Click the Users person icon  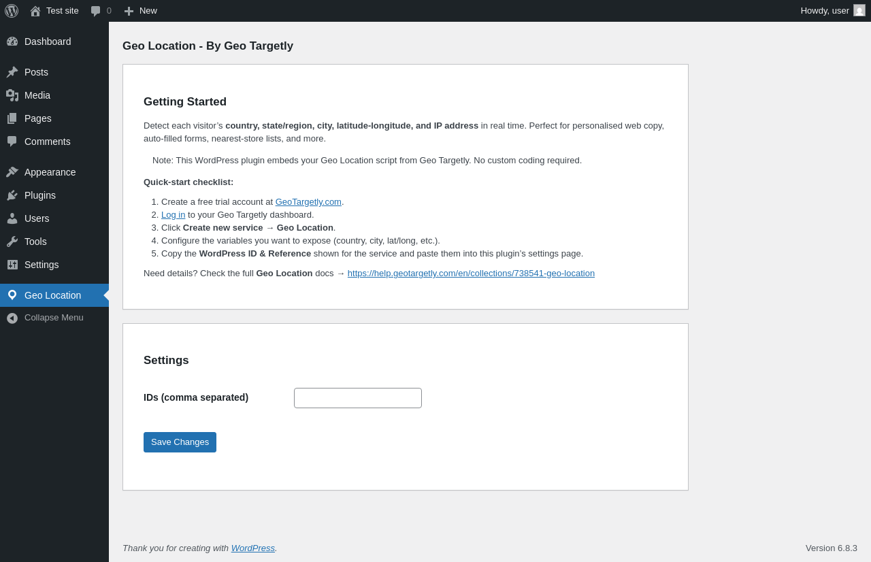pyautogui.click(x=12, y=218)
